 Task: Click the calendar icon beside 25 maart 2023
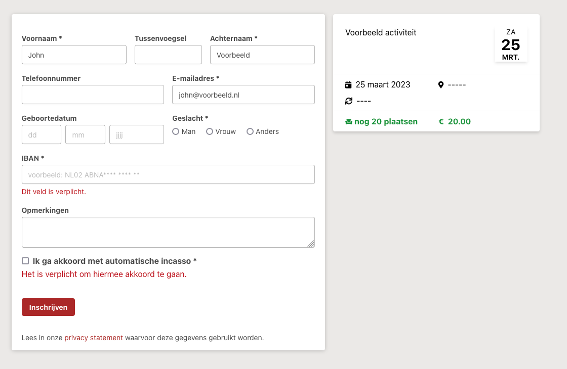tap(348, 84)
